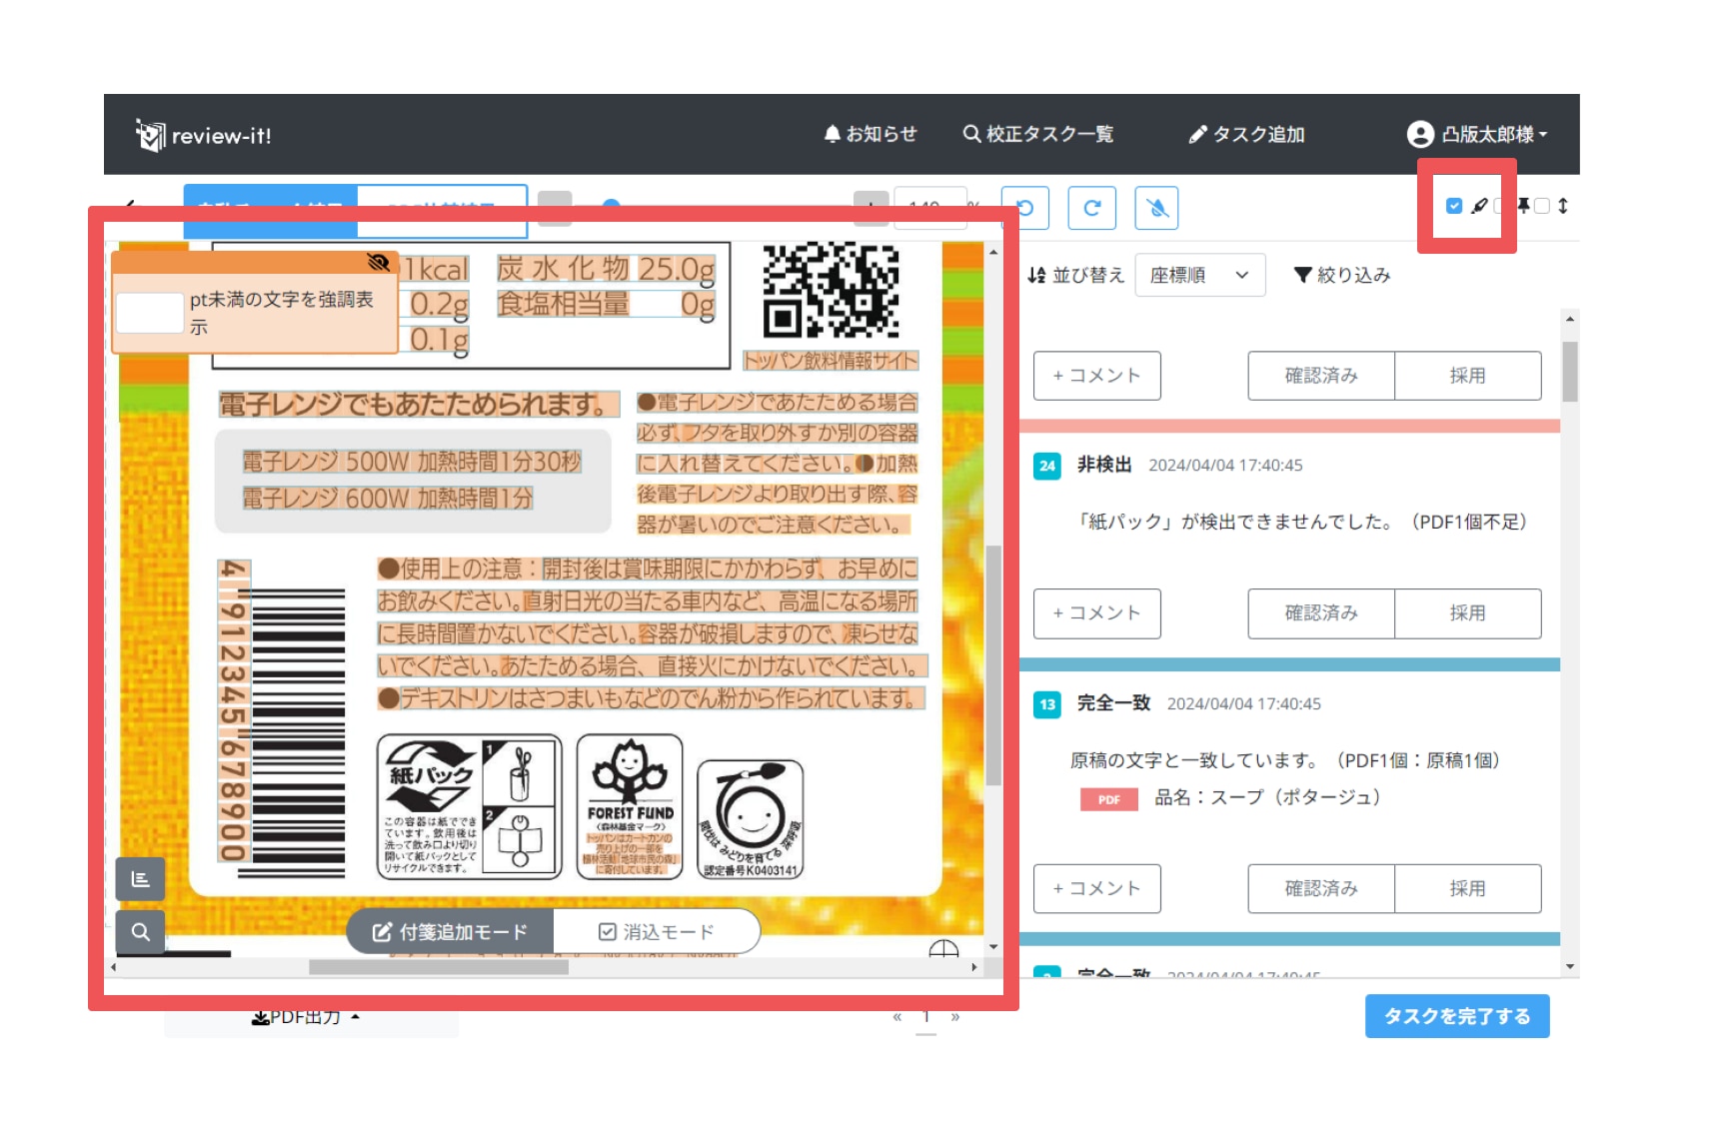
Task: Click the white color swatch in the pt popup
Action: (x=150, y=313)
